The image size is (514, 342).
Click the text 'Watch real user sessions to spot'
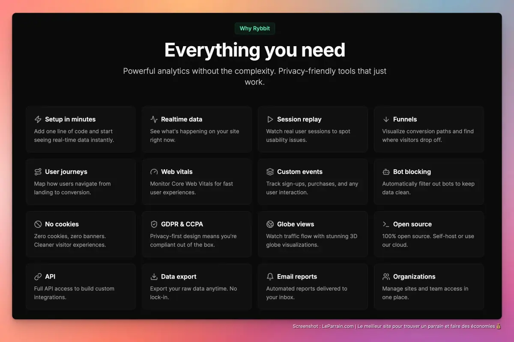point(308,131)
